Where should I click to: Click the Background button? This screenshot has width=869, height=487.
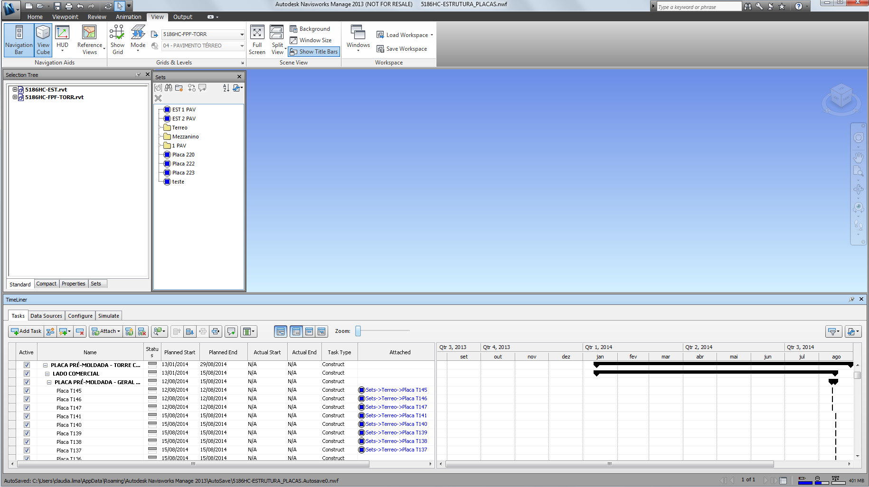(310, 29)
